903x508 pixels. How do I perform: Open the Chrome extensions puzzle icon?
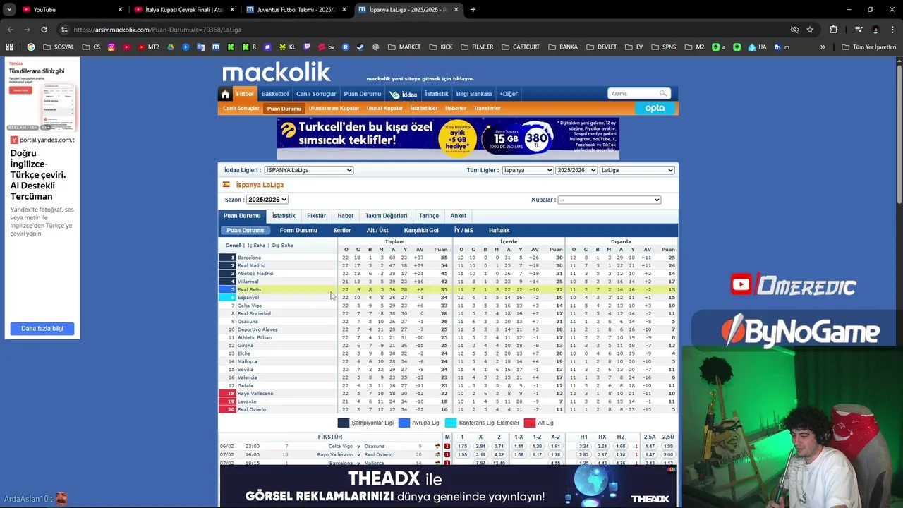coord(833,30)
